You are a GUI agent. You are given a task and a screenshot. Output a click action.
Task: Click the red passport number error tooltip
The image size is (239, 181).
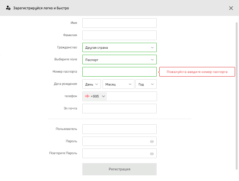(x=197, y=72)
